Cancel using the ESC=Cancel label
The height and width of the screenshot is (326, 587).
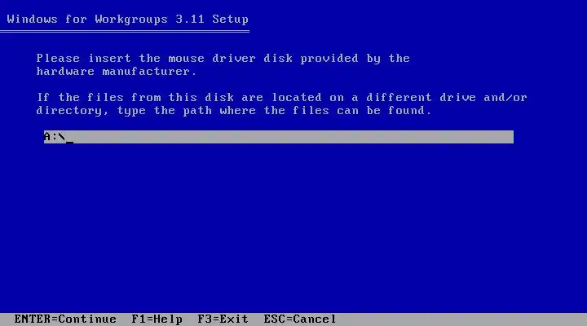pos(300,319)
